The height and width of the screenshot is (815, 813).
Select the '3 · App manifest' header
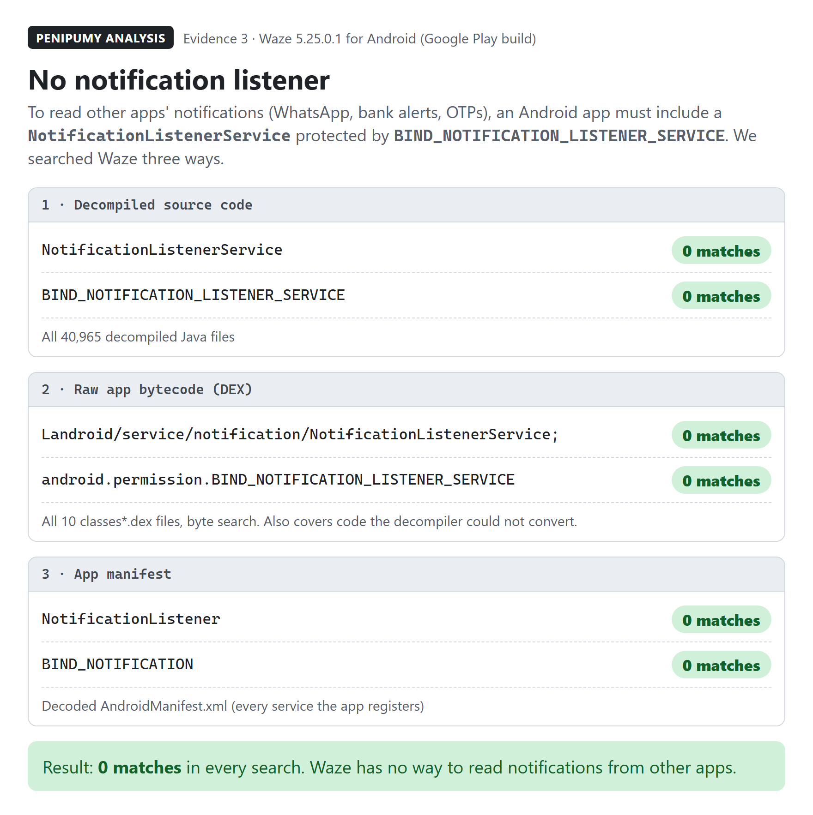pos(406,574)
